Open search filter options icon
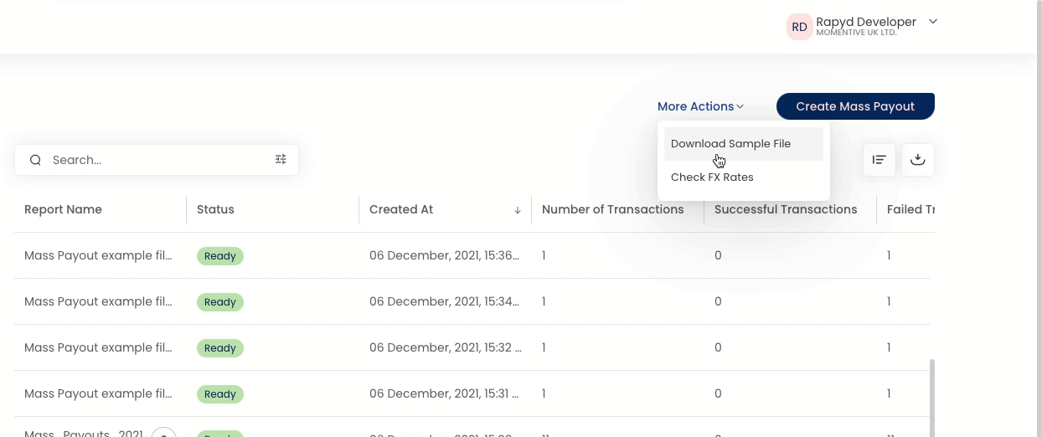 pos(281,159)
